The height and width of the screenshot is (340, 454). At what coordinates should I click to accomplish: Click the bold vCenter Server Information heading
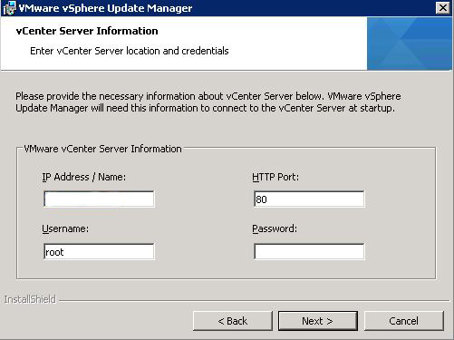[87, 31]
